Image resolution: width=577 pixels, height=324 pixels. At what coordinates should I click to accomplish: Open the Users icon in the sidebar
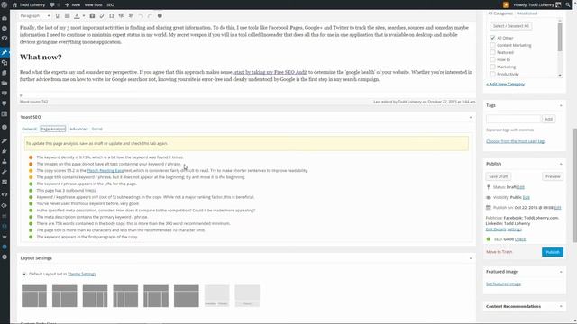5,161
